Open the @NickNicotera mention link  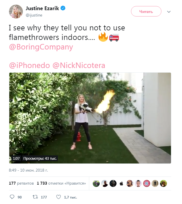click(x=79, y=65)
